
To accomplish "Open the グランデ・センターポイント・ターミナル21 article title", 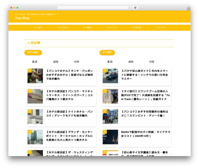I will 69,136.
